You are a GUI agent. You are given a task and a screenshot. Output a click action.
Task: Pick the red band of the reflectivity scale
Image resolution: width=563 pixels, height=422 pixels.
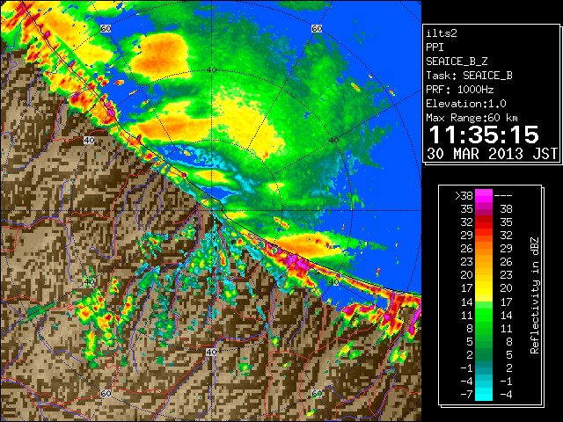pyautogui.click(x=484, y=222)
